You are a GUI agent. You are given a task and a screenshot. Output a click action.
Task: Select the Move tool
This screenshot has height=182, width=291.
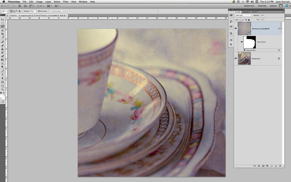[3, 19]
